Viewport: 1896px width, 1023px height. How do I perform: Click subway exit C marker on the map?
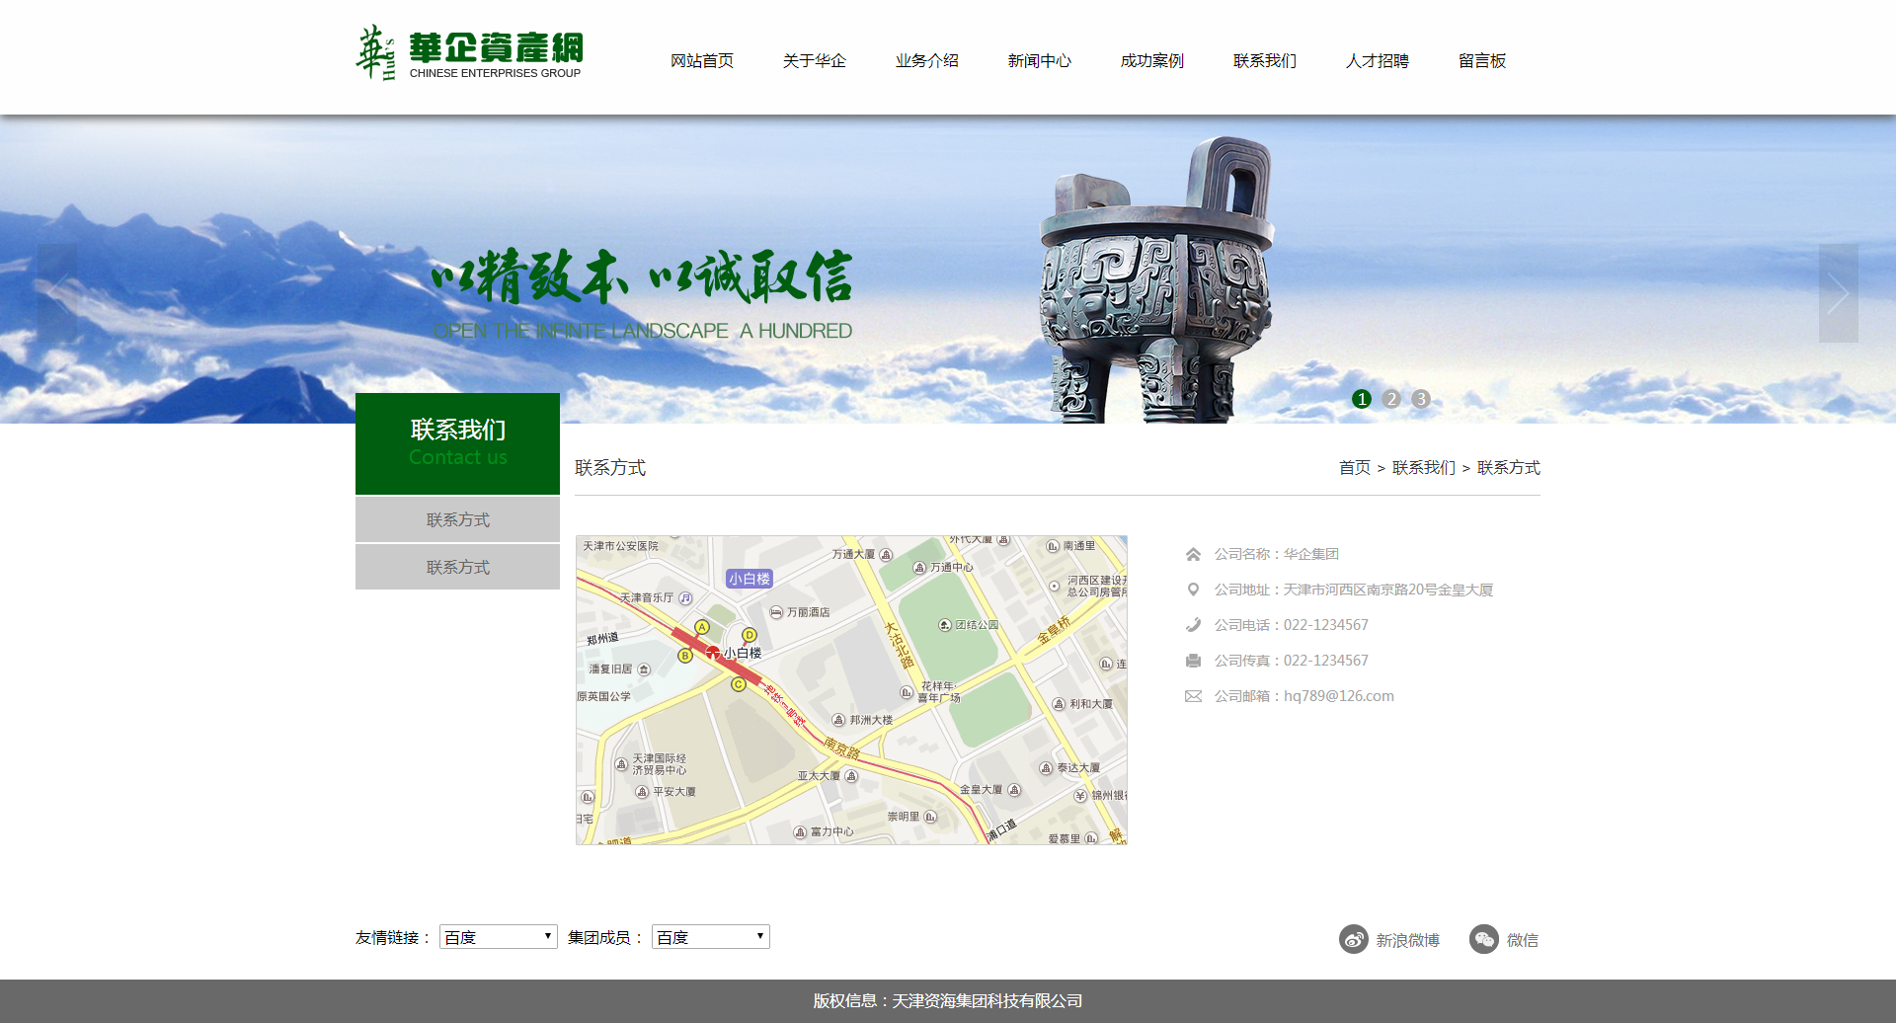pyautogui.click(x=738, y=684)
